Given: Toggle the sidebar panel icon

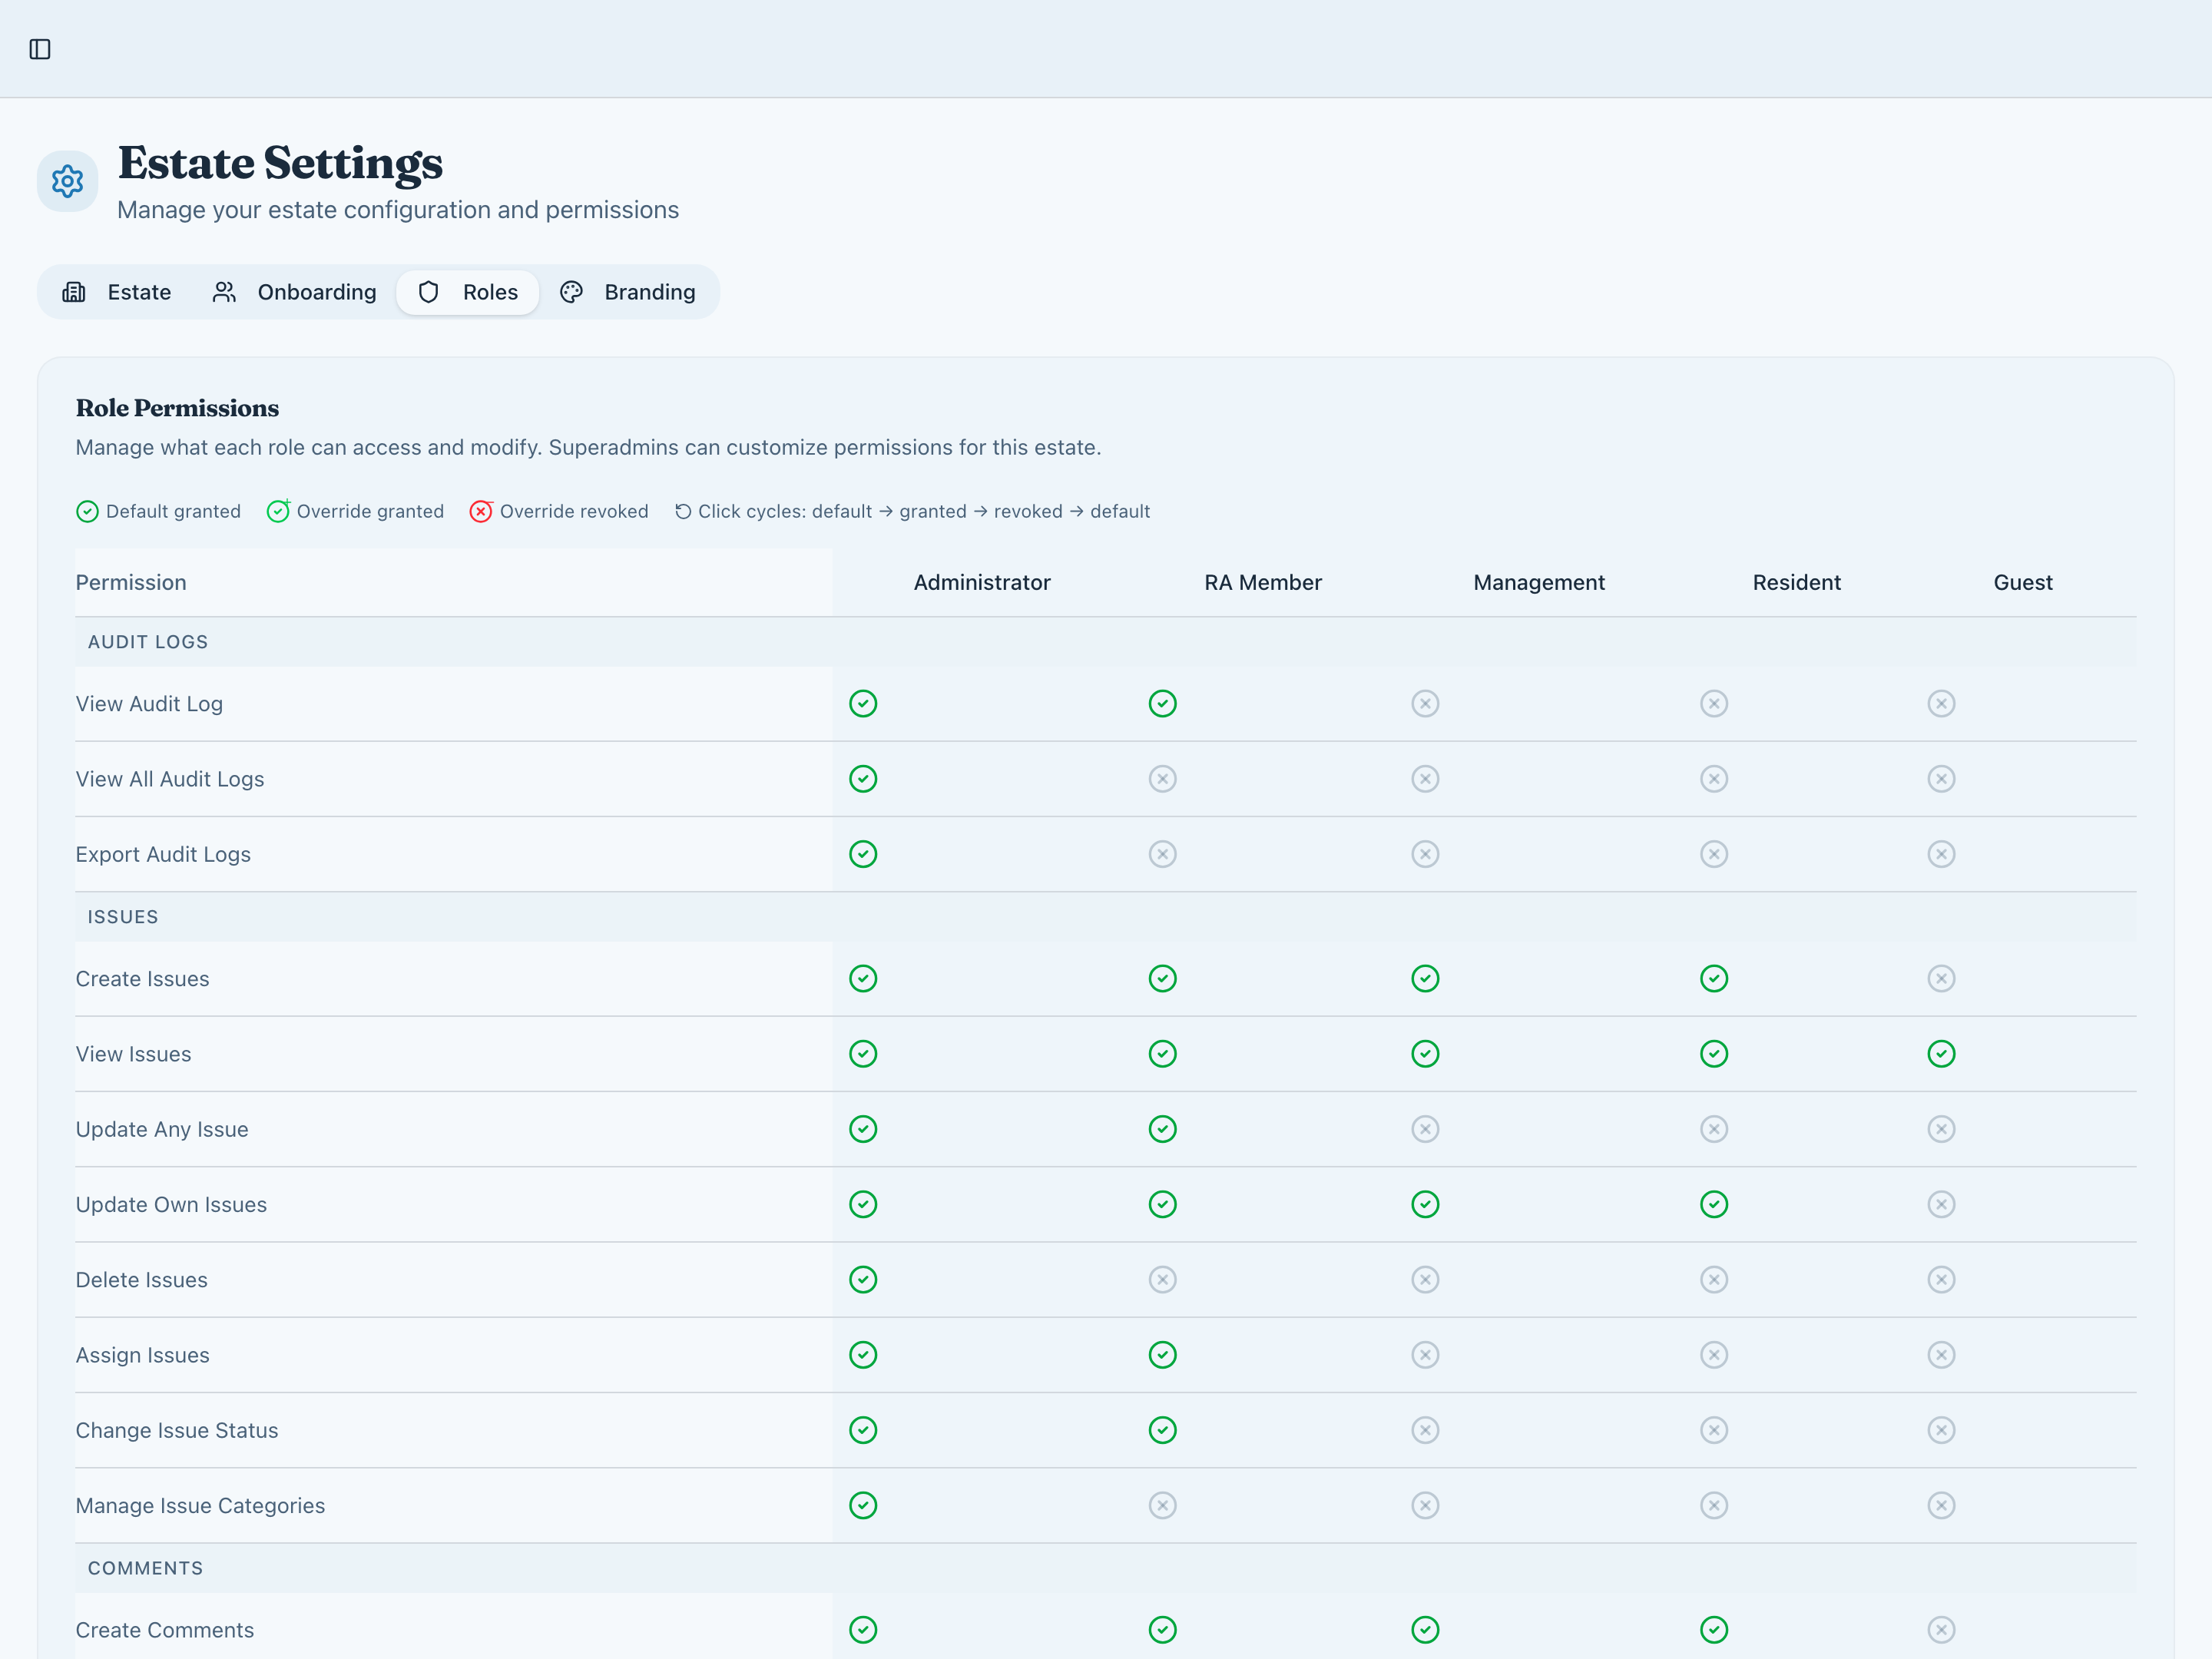Looking at the screenshot, I should [40, 49].
